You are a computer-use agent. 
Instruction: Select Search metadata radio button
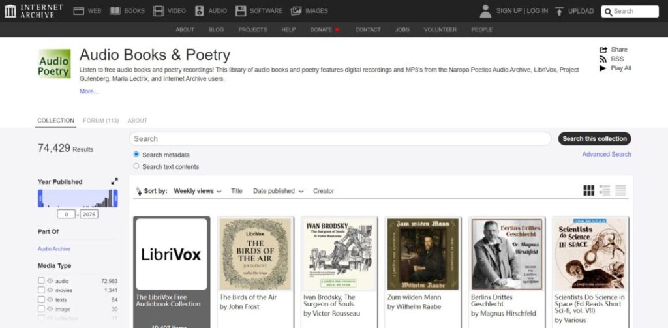pyautogui.click(x=136, y=154)
